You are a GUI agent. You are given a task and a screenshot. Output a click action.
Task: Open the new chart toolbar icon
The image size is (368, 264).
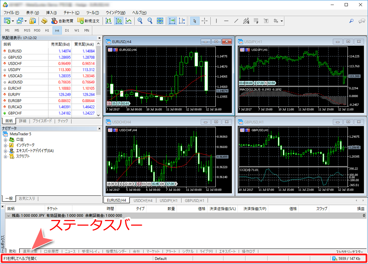tap(7, 21)
